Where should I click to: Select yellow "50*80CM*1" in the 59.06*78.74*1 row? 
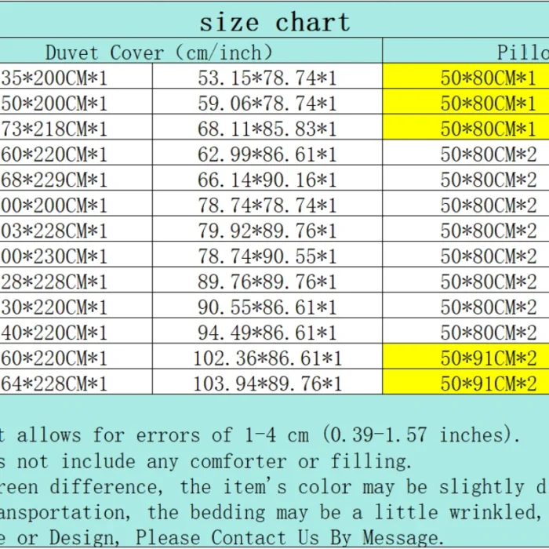[x=488, y=103]
